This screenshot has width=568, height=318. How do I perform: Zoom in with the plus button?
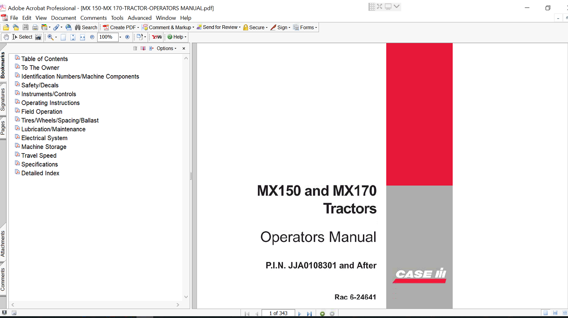(127, 37)
